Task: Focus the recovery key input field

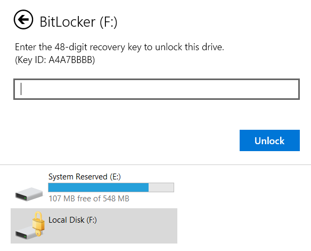Action: pos(157,89)
